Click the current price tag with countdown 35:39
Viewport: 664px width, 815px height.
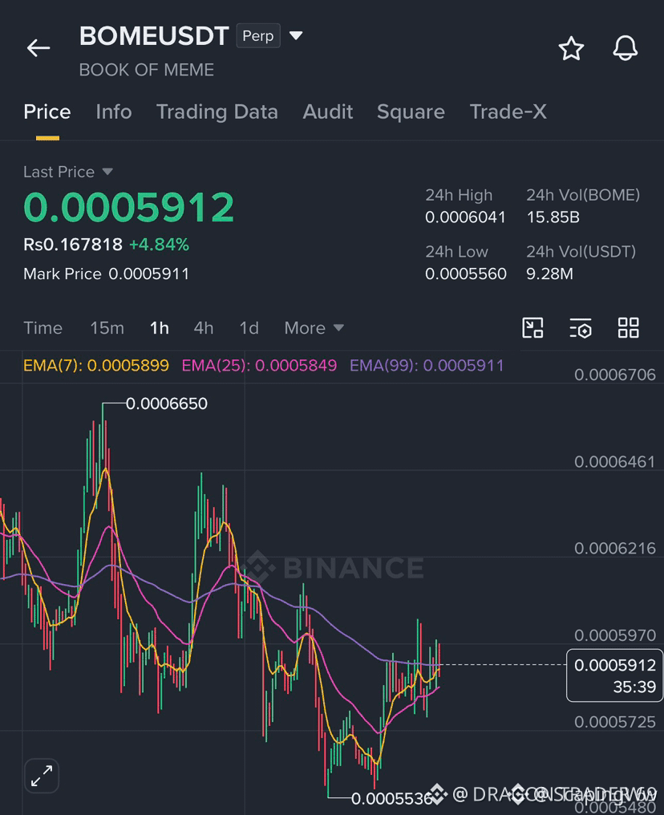coord(614,675)
